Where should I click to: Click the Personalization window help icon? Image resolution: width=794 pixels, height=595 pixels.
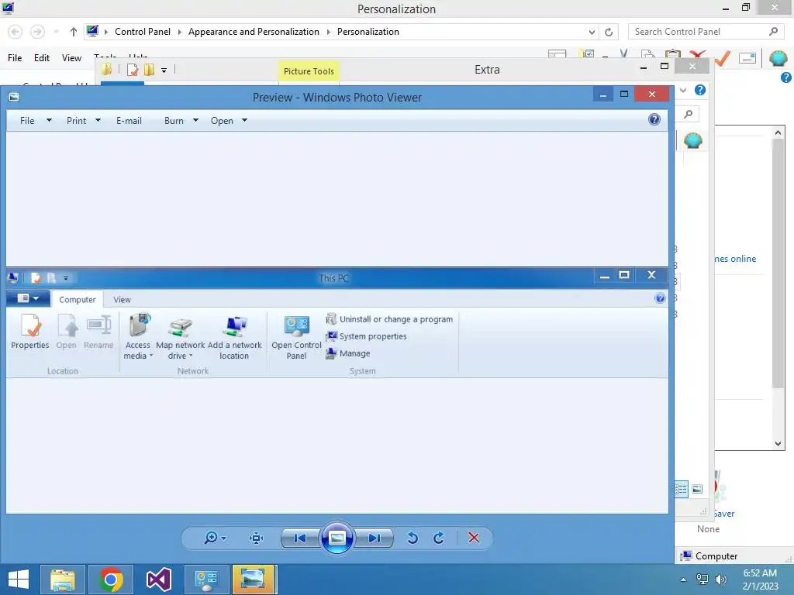tap(786, 77)
